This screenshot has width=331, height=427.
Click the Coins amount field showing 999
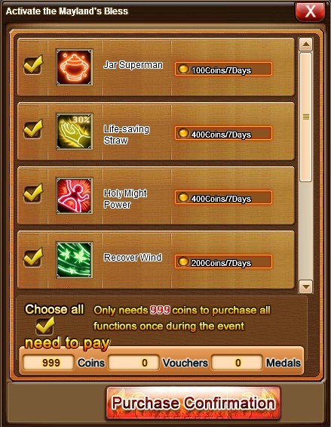[x=48, y=363]
